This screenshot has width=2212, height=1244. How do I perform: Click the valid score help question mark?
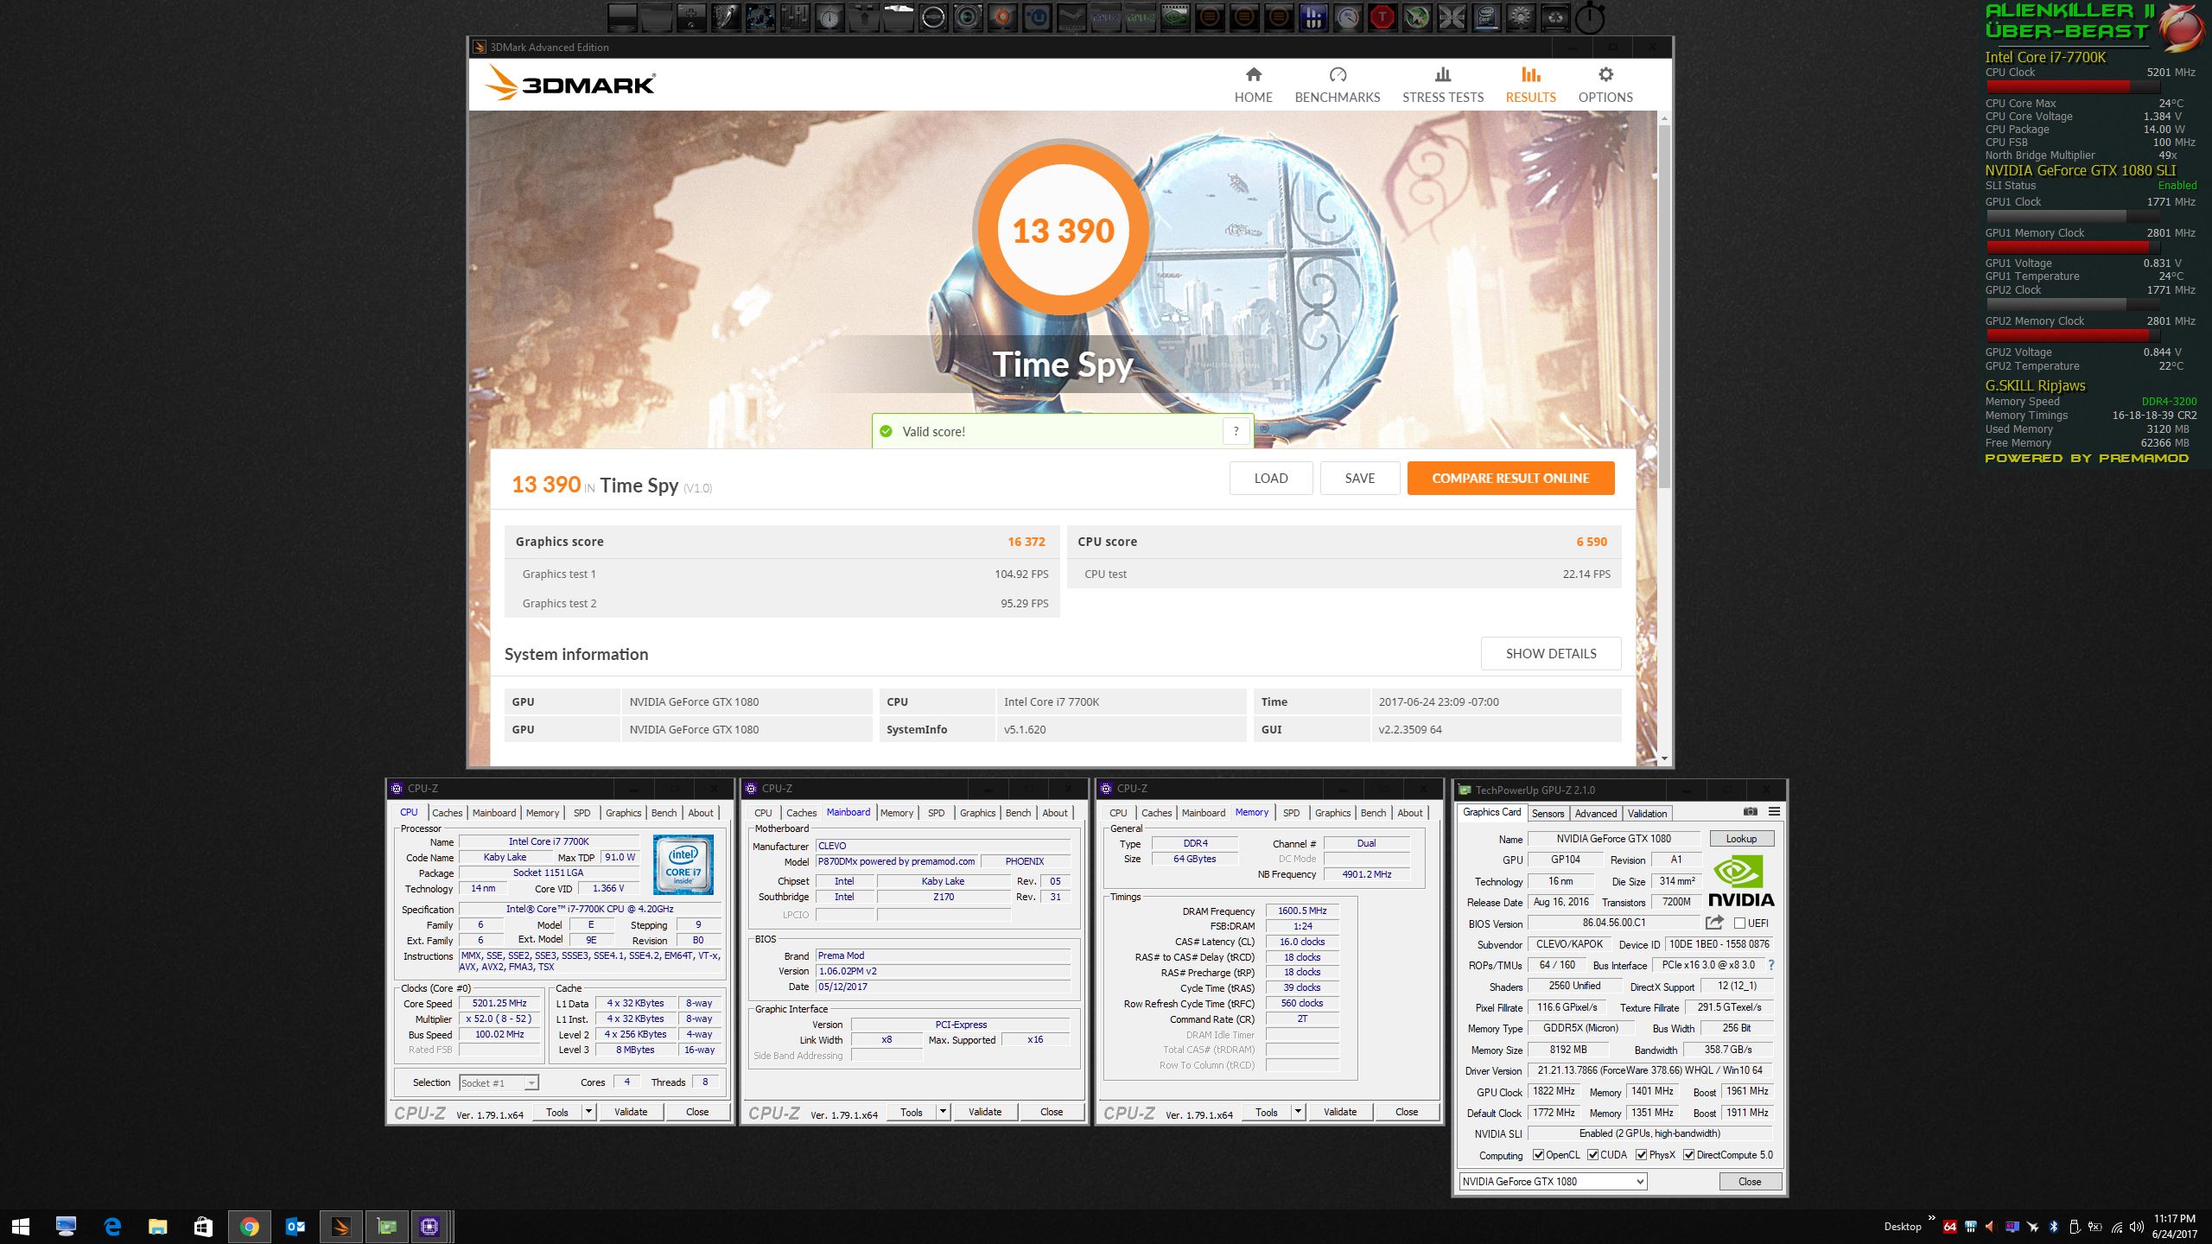pos(1236,431)
